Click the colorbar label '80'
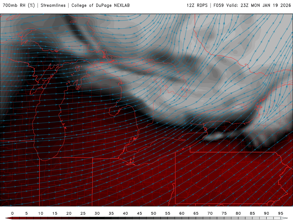 pos(238,213)
